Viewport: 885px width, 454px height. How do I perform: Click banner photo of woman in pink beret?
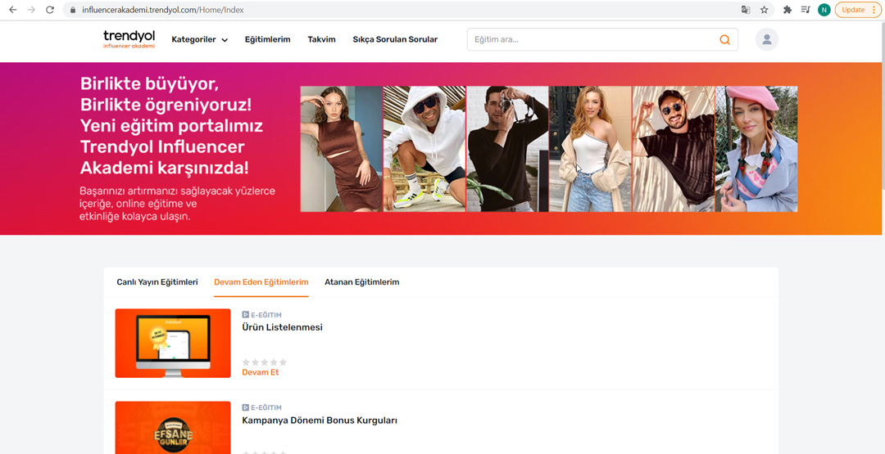click(756, 149)
